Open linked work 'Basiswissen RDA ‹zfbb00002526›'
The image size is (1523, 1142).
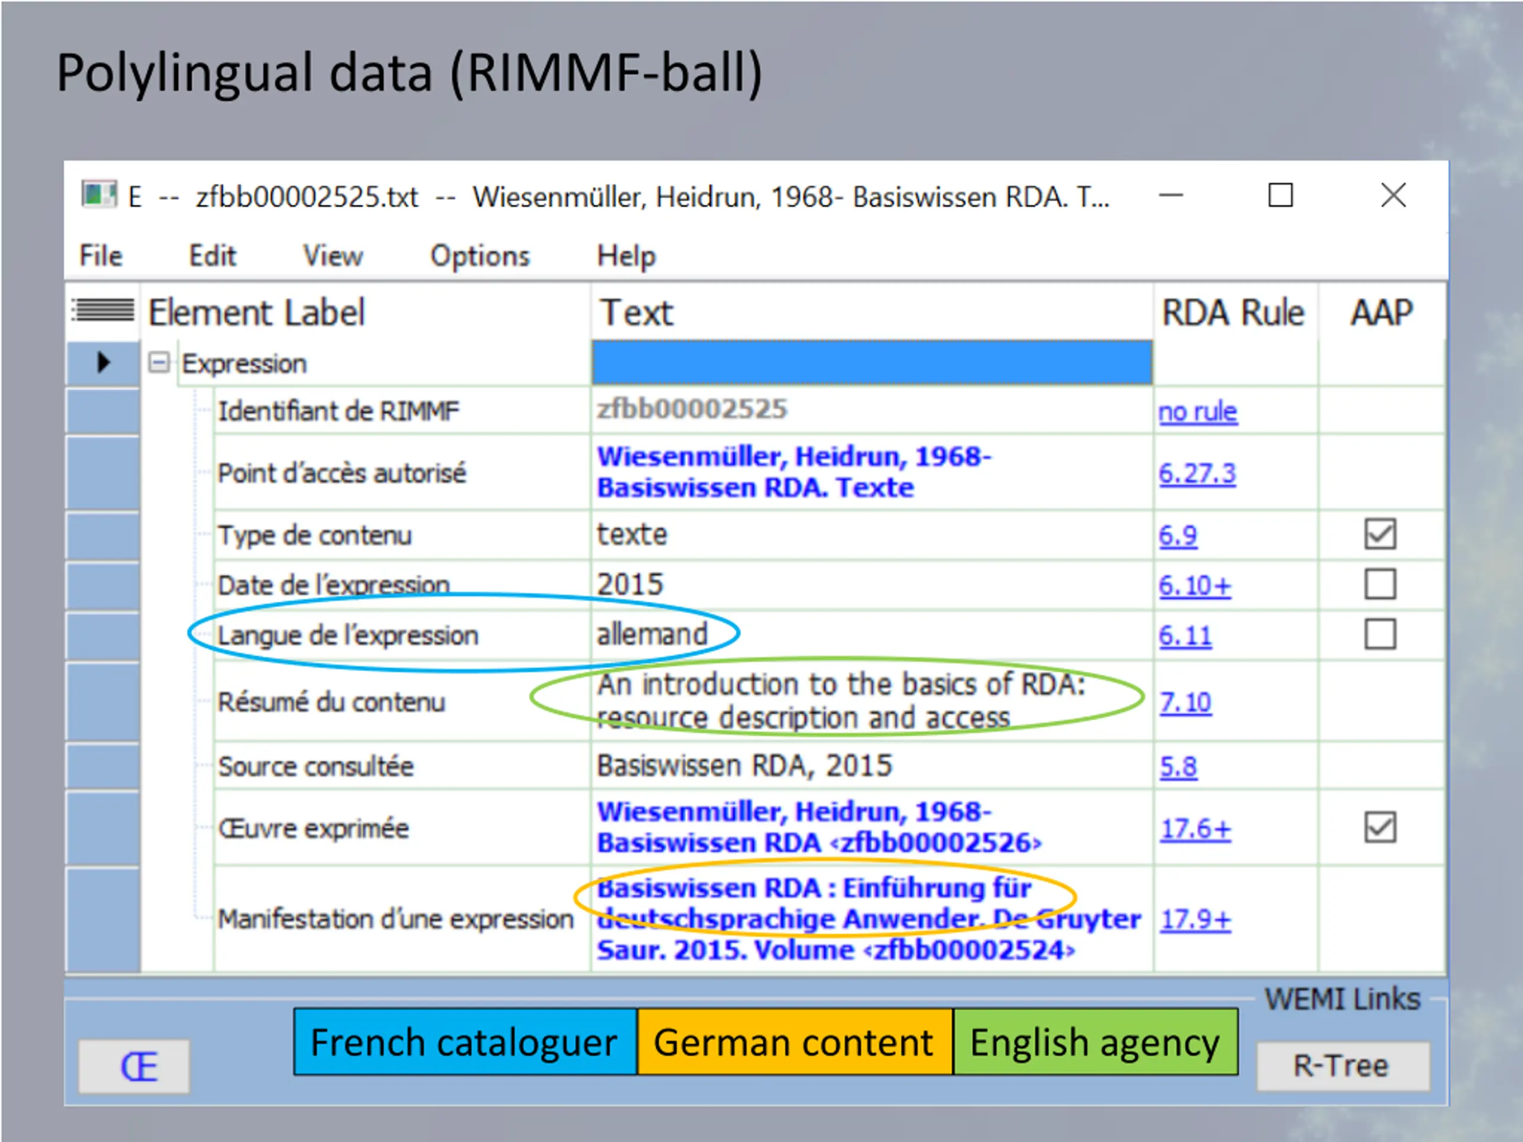[x=819, y=827]
